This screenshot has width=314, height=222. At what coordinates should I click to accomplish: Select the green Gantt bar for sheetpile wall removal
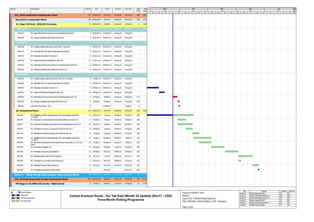pyautogui.click(x=218, y=147)
